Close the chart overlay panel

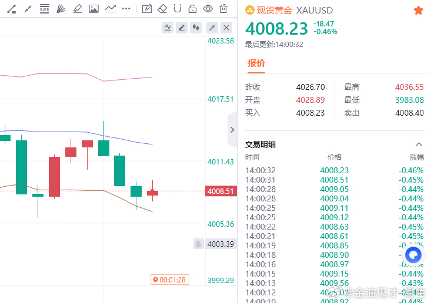pyautogui.click(x=226, y=28)
